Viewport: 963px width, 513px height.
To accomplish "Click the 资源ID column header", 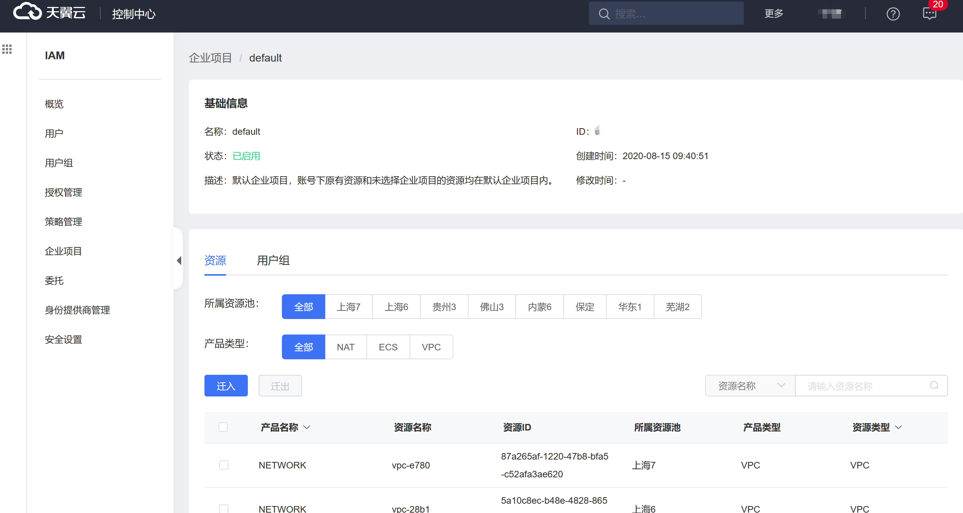I will pos(517,427).
